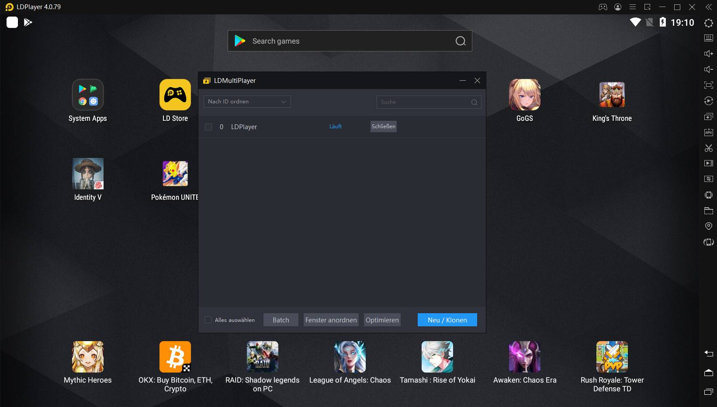Click the Android recent apps button
The image size is (717, 407).
(709, 391)
